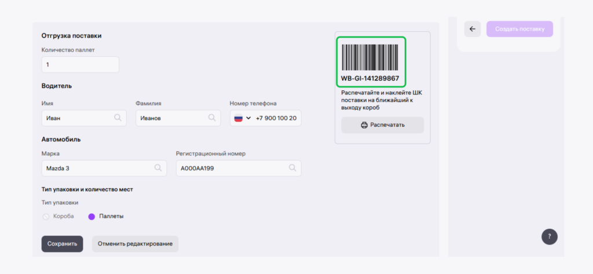Click the Mazda 3 Марка input field
Image resolution: width=593 pixels, height=274 pixels.
(x=93, y=168)
